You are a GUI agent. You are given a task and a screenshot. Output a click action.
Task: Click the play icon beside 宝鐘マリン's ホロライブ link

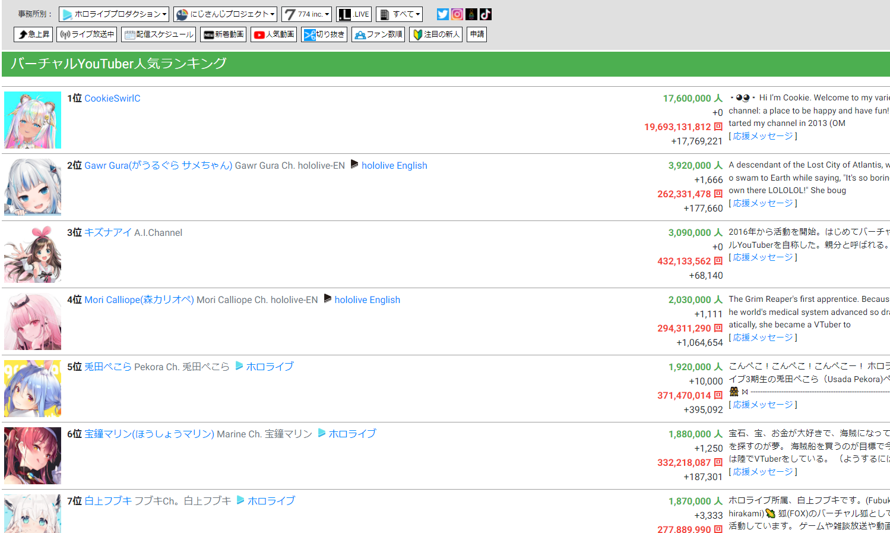[322, 433]
